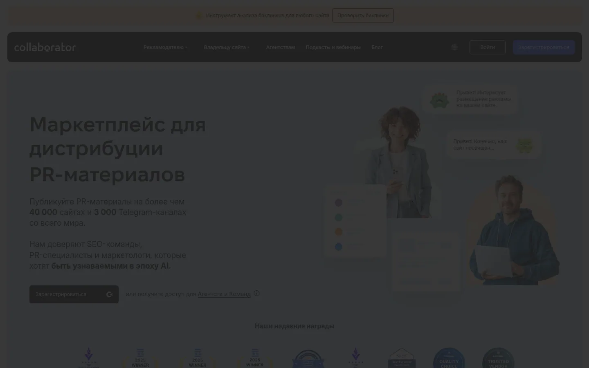
Task: Go to Подкасты и вебинары
Action: (333, 47)
